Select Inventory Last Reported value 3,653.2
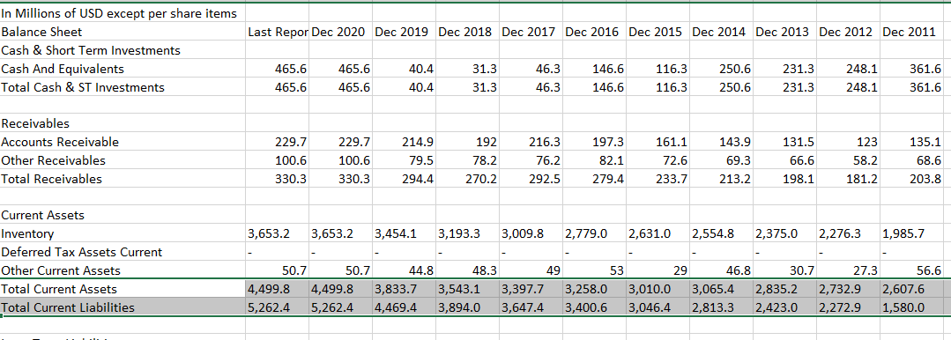This screenshot has width=951, height=340. [x=277, y=234]
